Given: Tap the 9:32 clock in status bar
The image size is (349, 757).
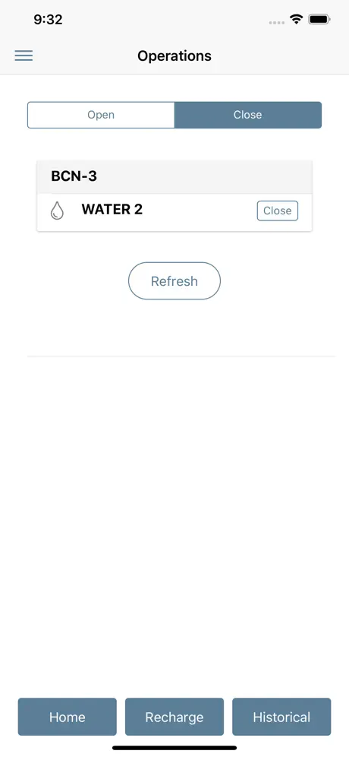Looking at the screenshot, I should click(49, 19).
